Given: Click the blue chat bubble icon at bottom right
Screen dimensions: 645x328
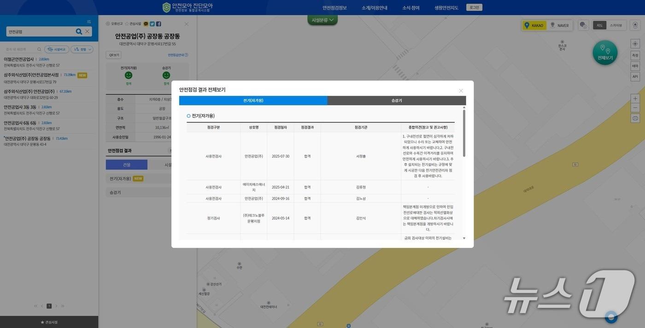Looking at the screenshot, I should tap(611, 317).
